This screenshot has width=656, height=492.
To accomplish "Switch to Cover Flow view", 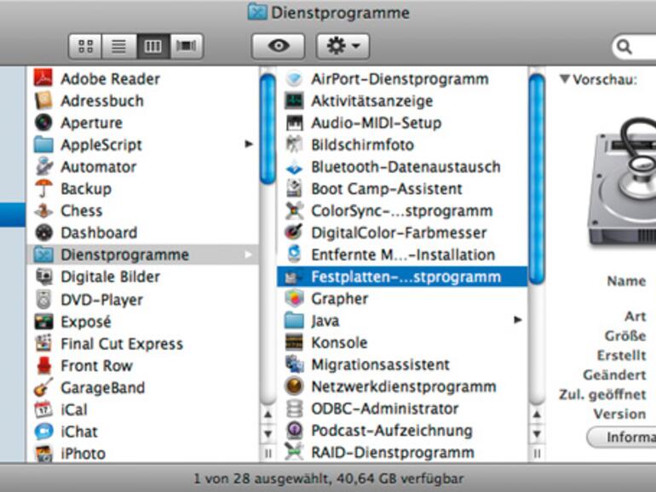I will 187,46.
